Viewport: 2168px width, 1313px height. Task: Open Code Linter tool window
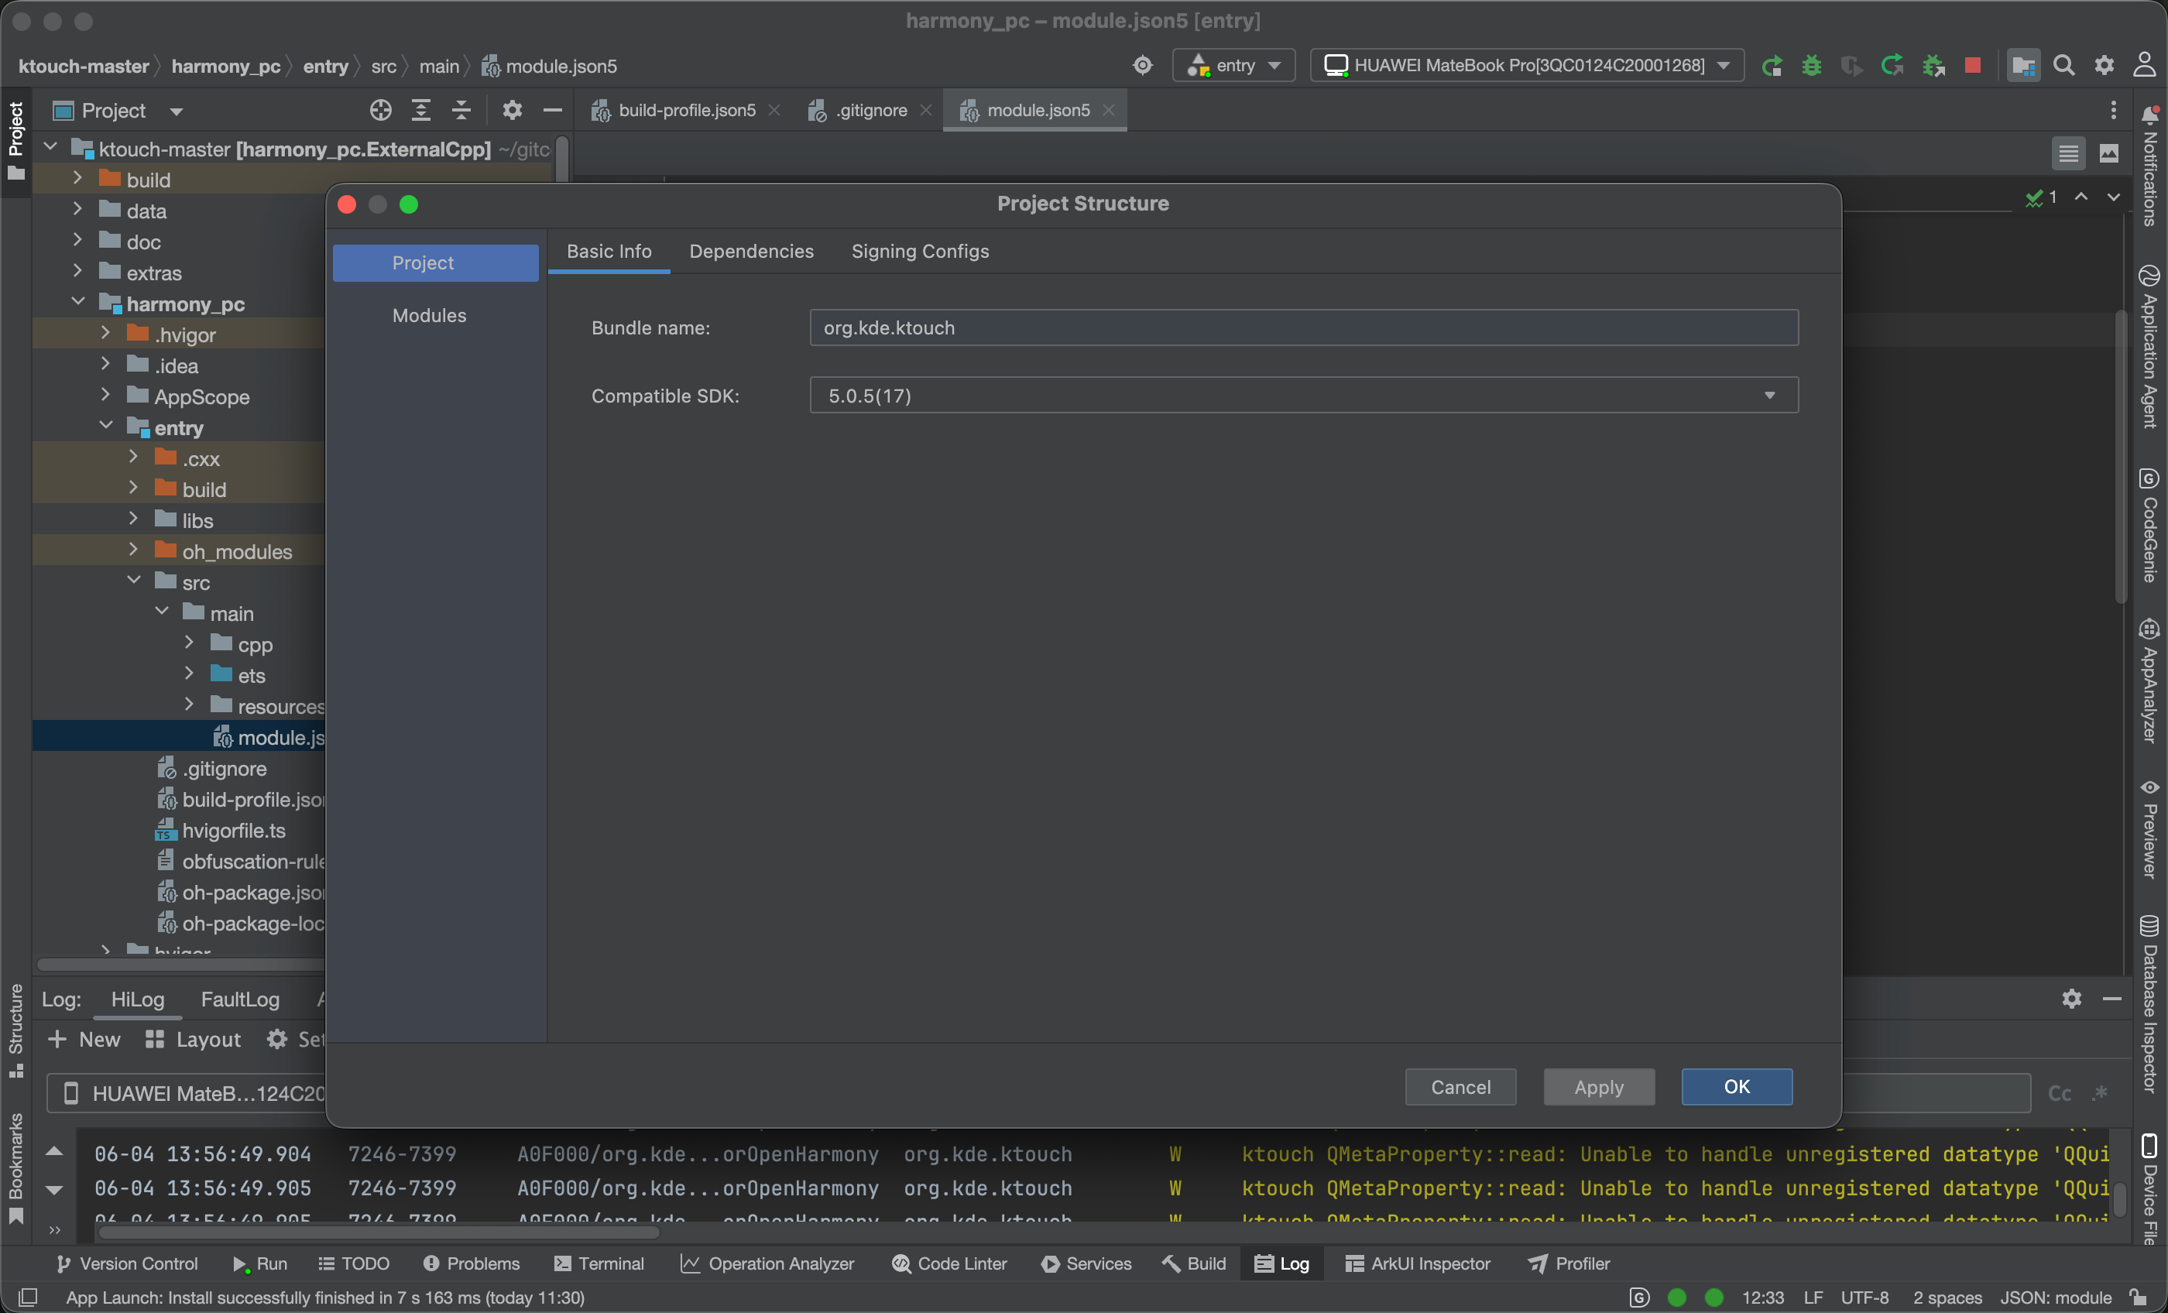(x=948, y=1263)
